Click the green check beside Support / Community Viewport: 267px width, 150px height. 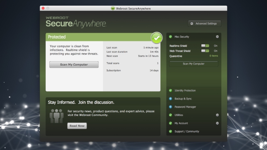(x=171, y=131)
